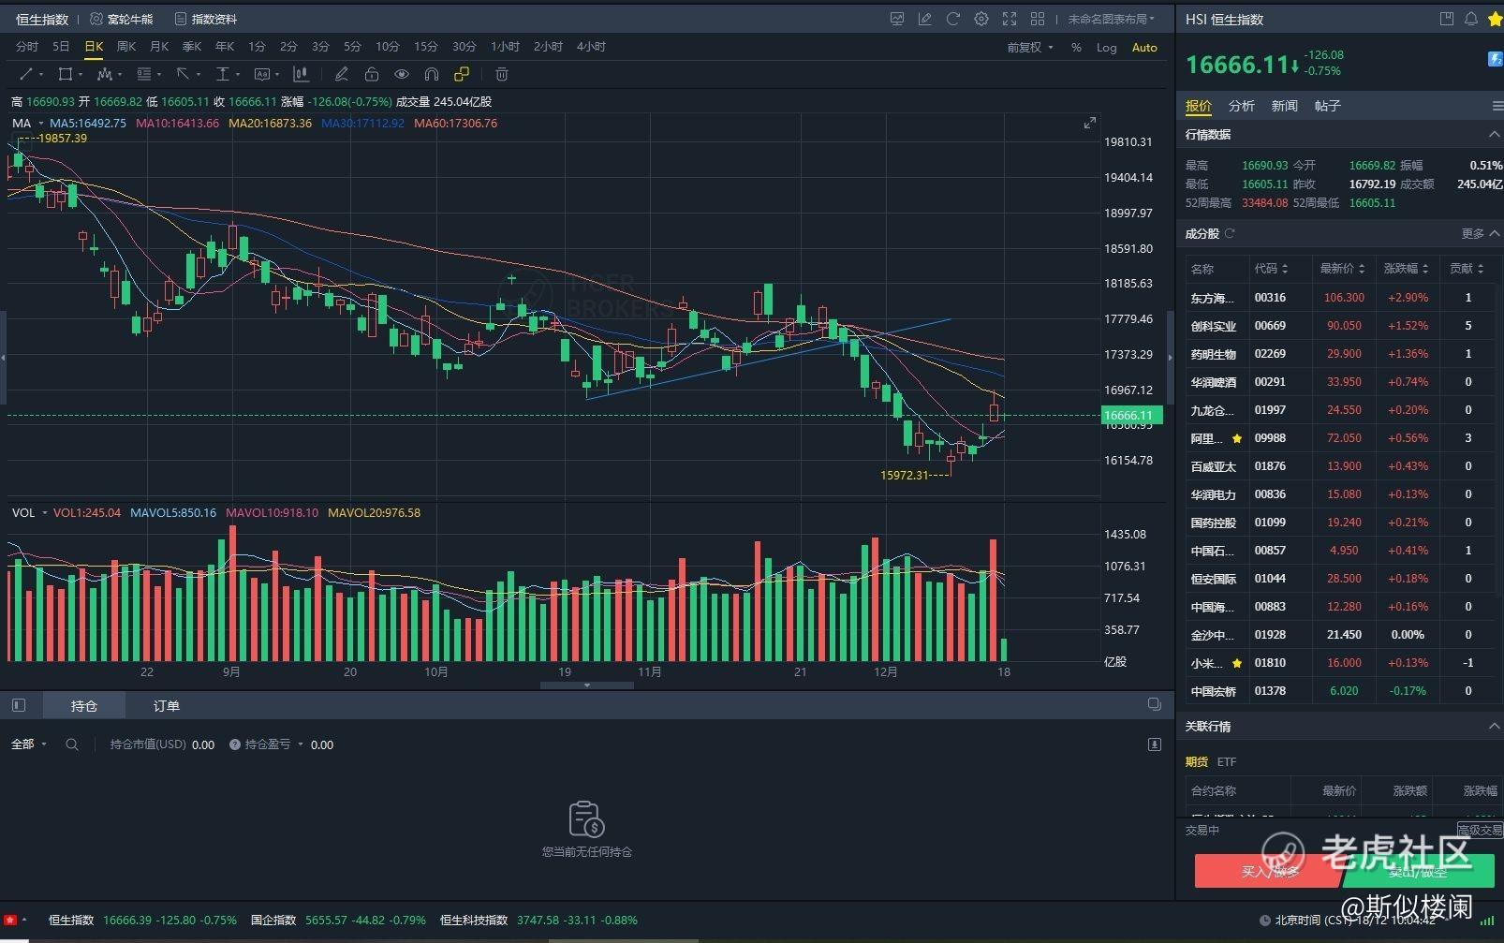This screenshot has width=1504, height=943.
Task: Click the bell alert icon for HSI
Action: click(1471, 19)
